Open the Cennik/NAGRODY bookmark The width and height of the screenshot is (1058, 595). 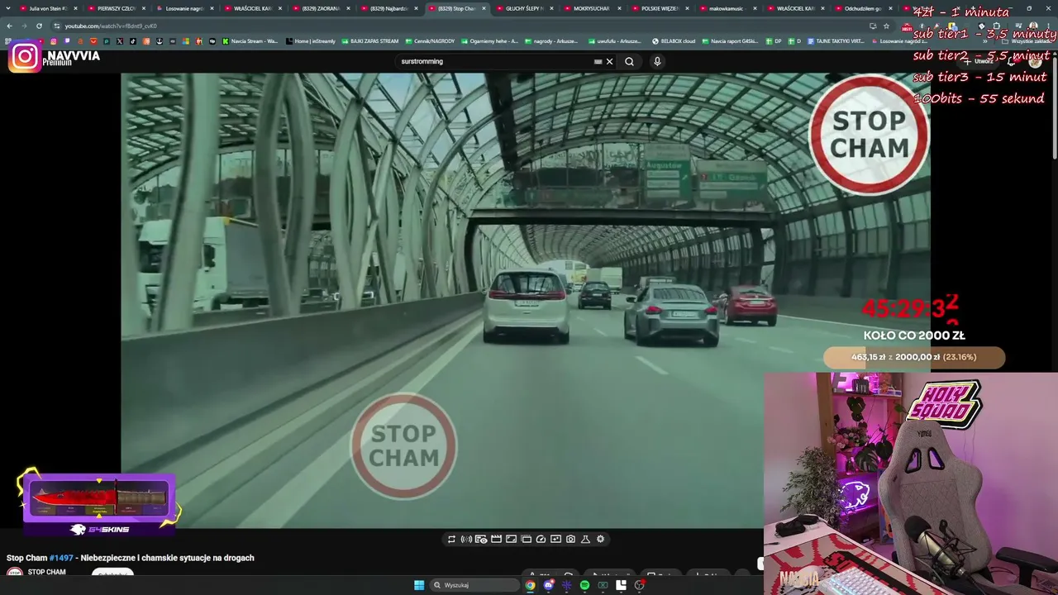click(x=430, y=40)
